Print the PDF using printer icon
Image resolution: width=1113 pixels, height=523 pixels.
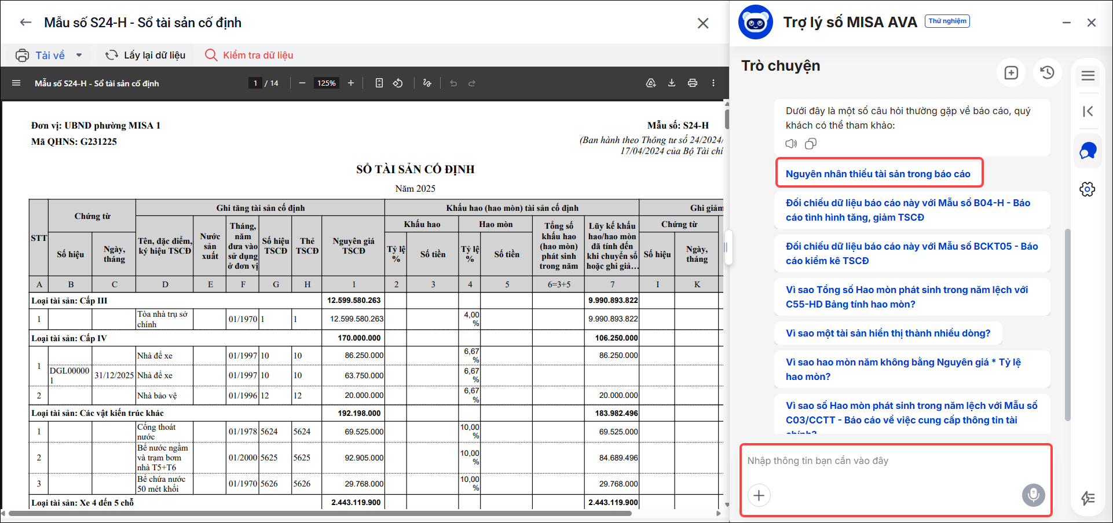[693, 83]
